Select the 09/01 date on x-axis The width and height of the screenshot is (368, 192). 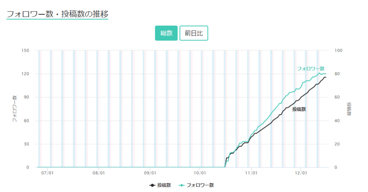coord(150,173)
